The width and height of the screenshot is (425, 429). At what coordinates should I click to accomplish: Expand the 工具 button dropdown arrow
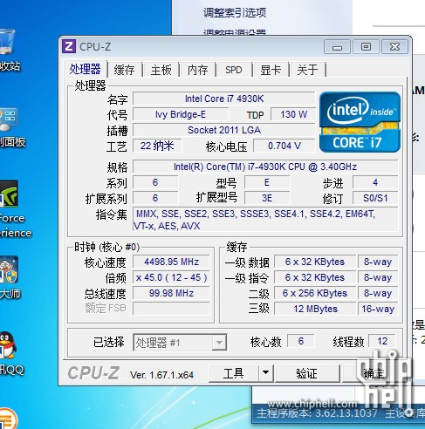point(265,373)
